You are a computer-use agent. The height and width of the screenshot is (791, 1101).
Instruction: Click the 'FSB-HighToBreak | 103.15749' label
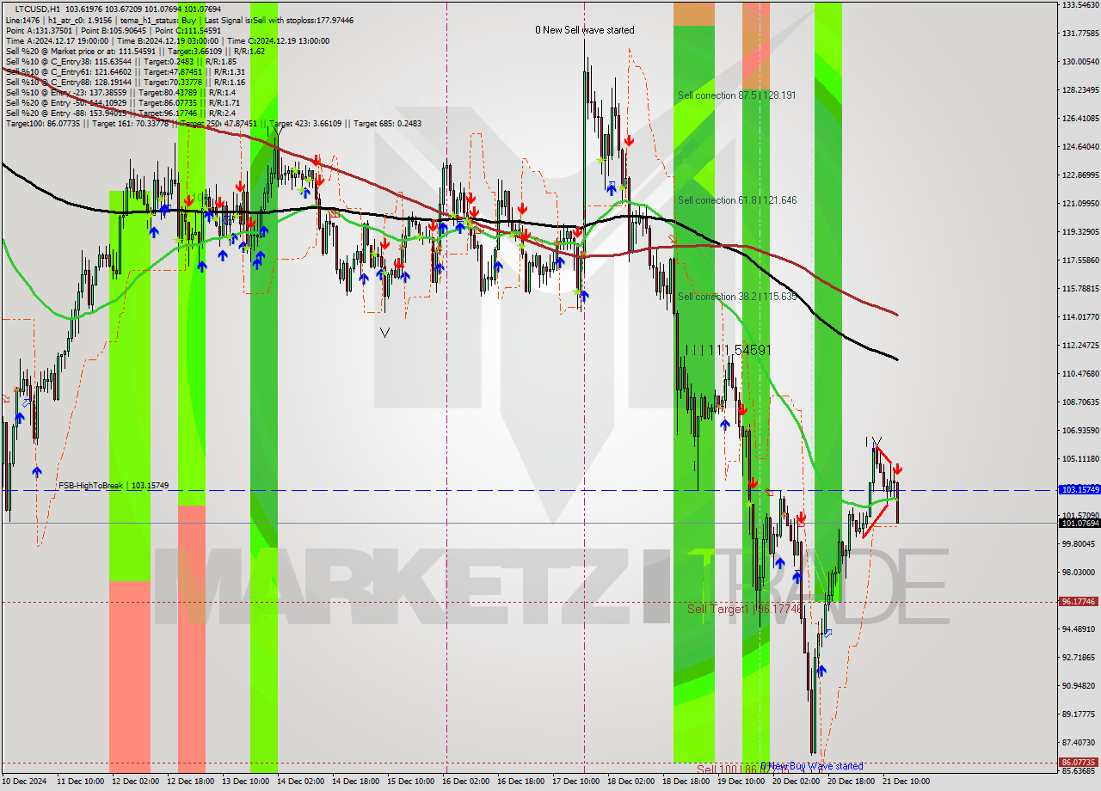tap(114, 486)
